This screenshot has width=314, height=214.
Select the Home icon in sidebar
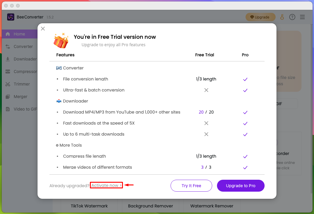click(x=8, y=34)
